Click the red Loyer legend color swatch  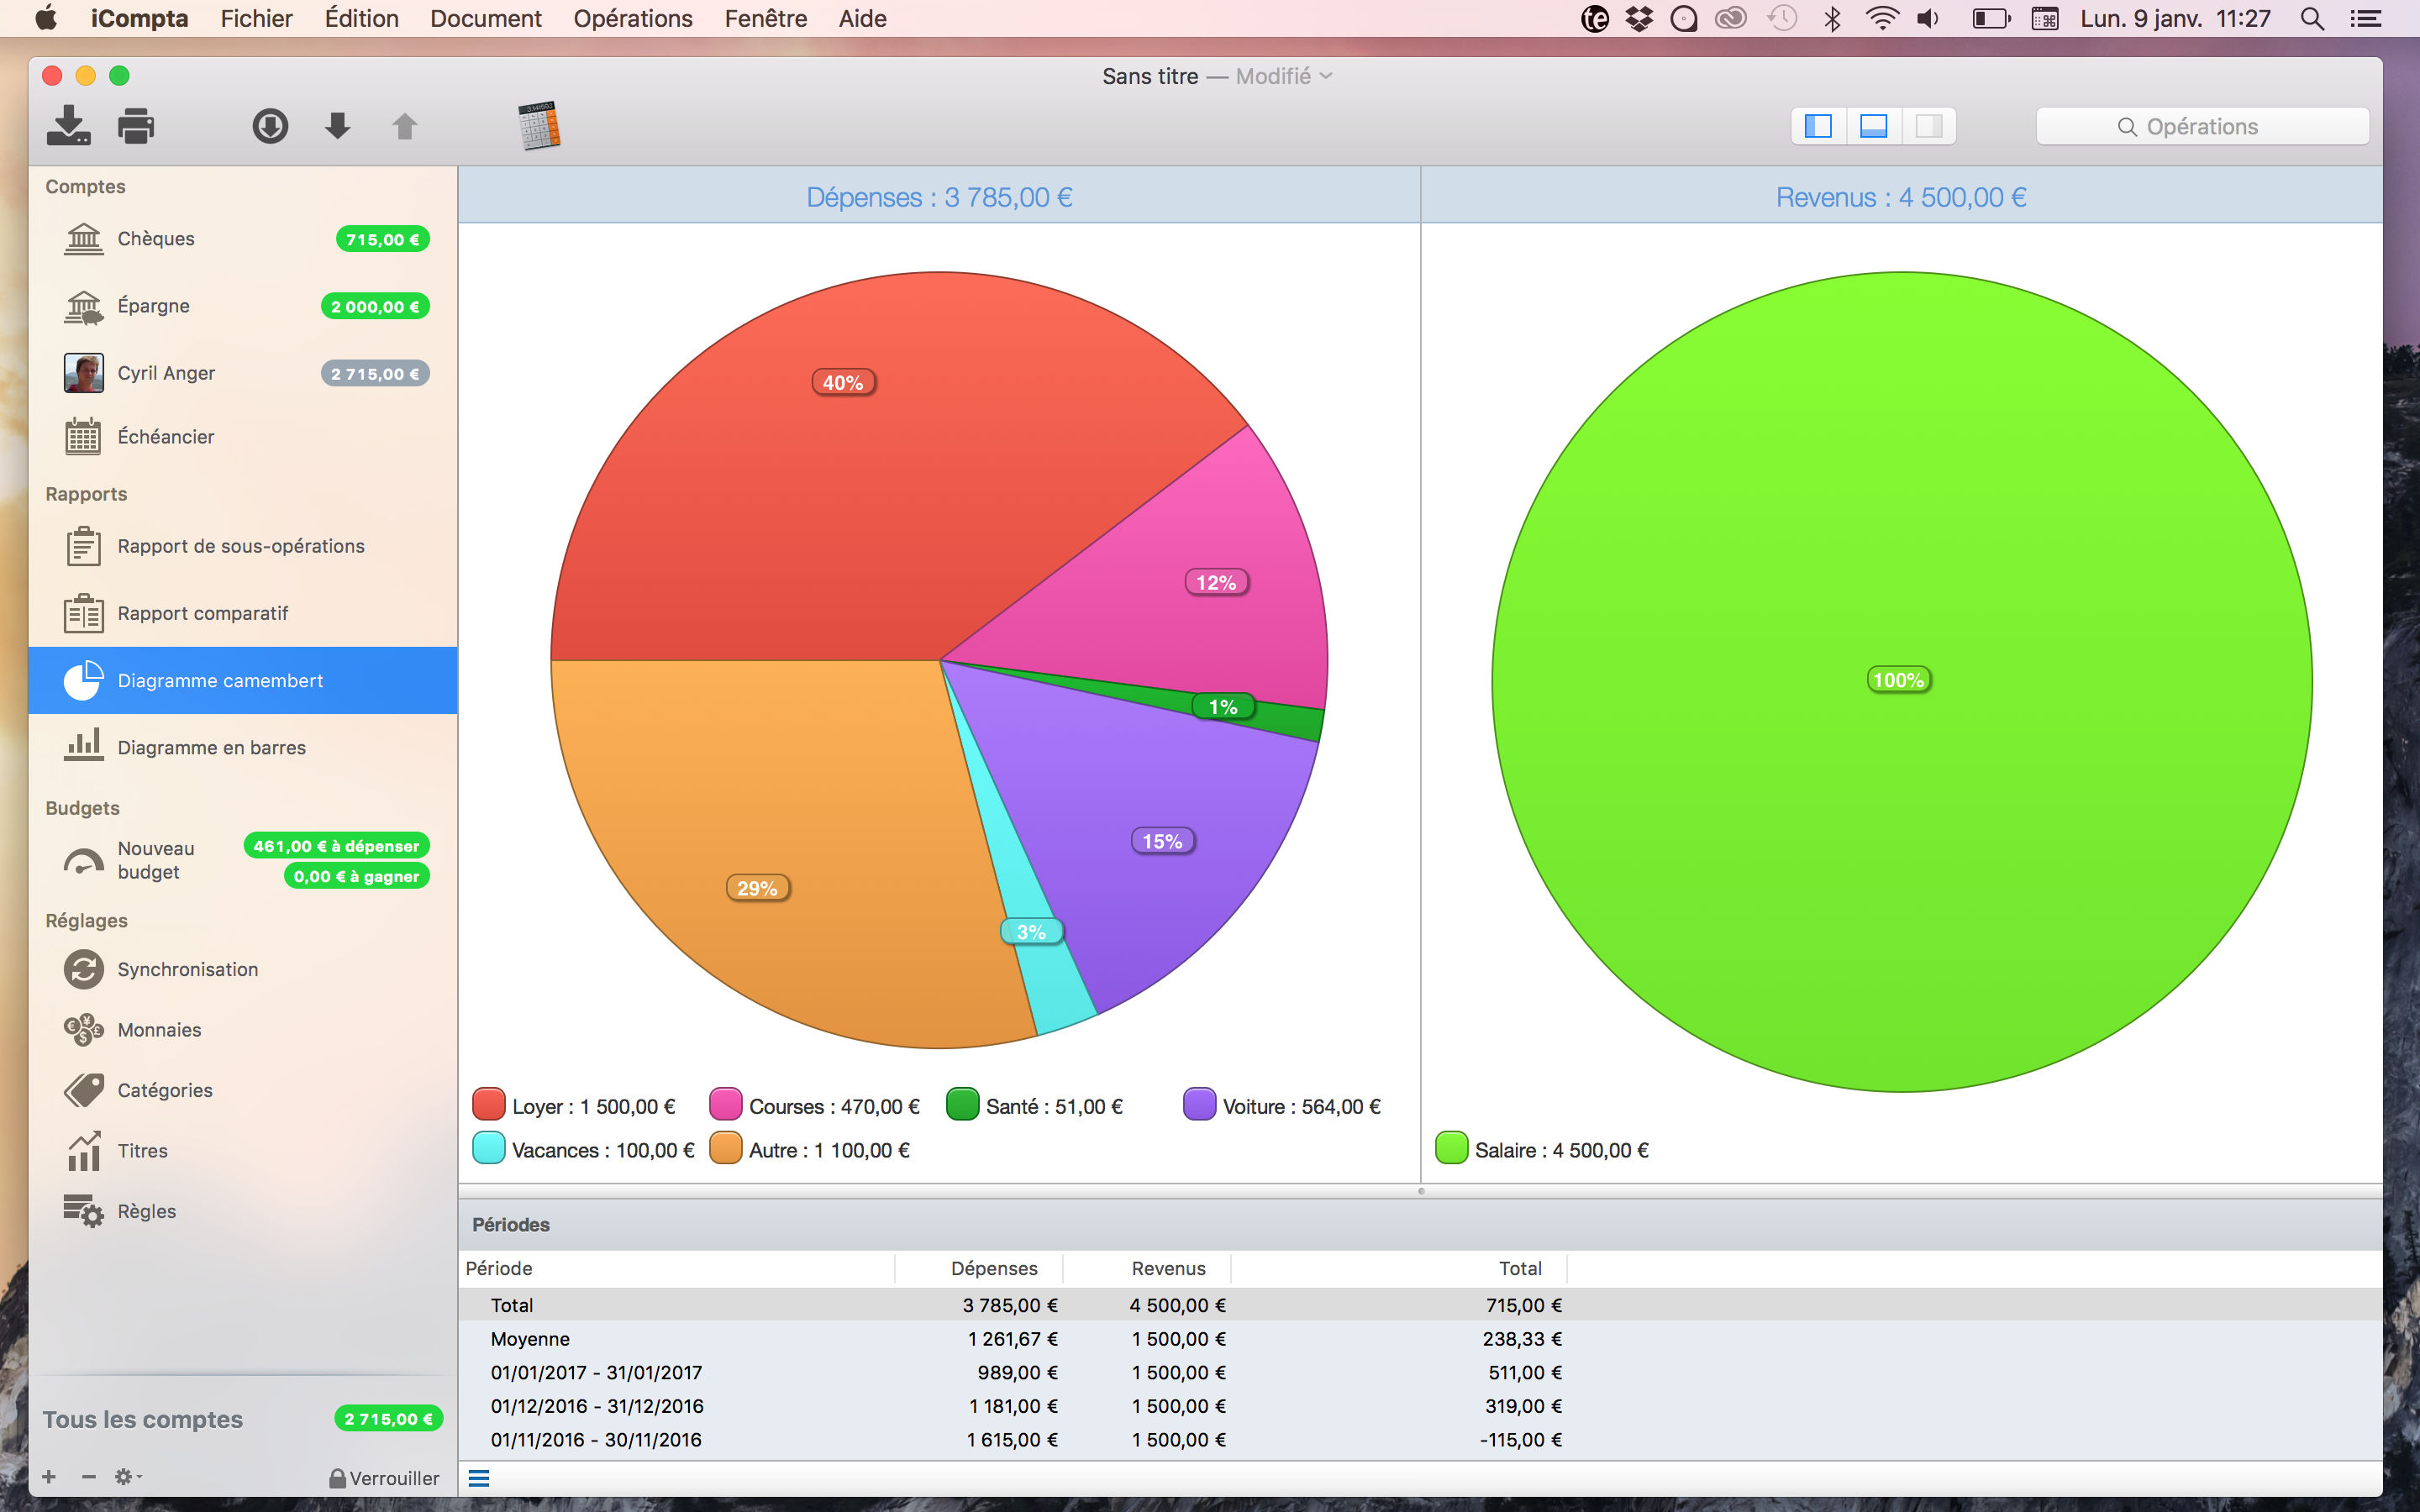click(x=488, y=1105)
